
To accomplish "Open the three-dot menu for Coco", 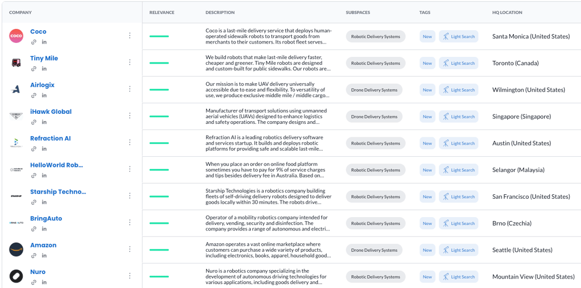I will point(130,36).
